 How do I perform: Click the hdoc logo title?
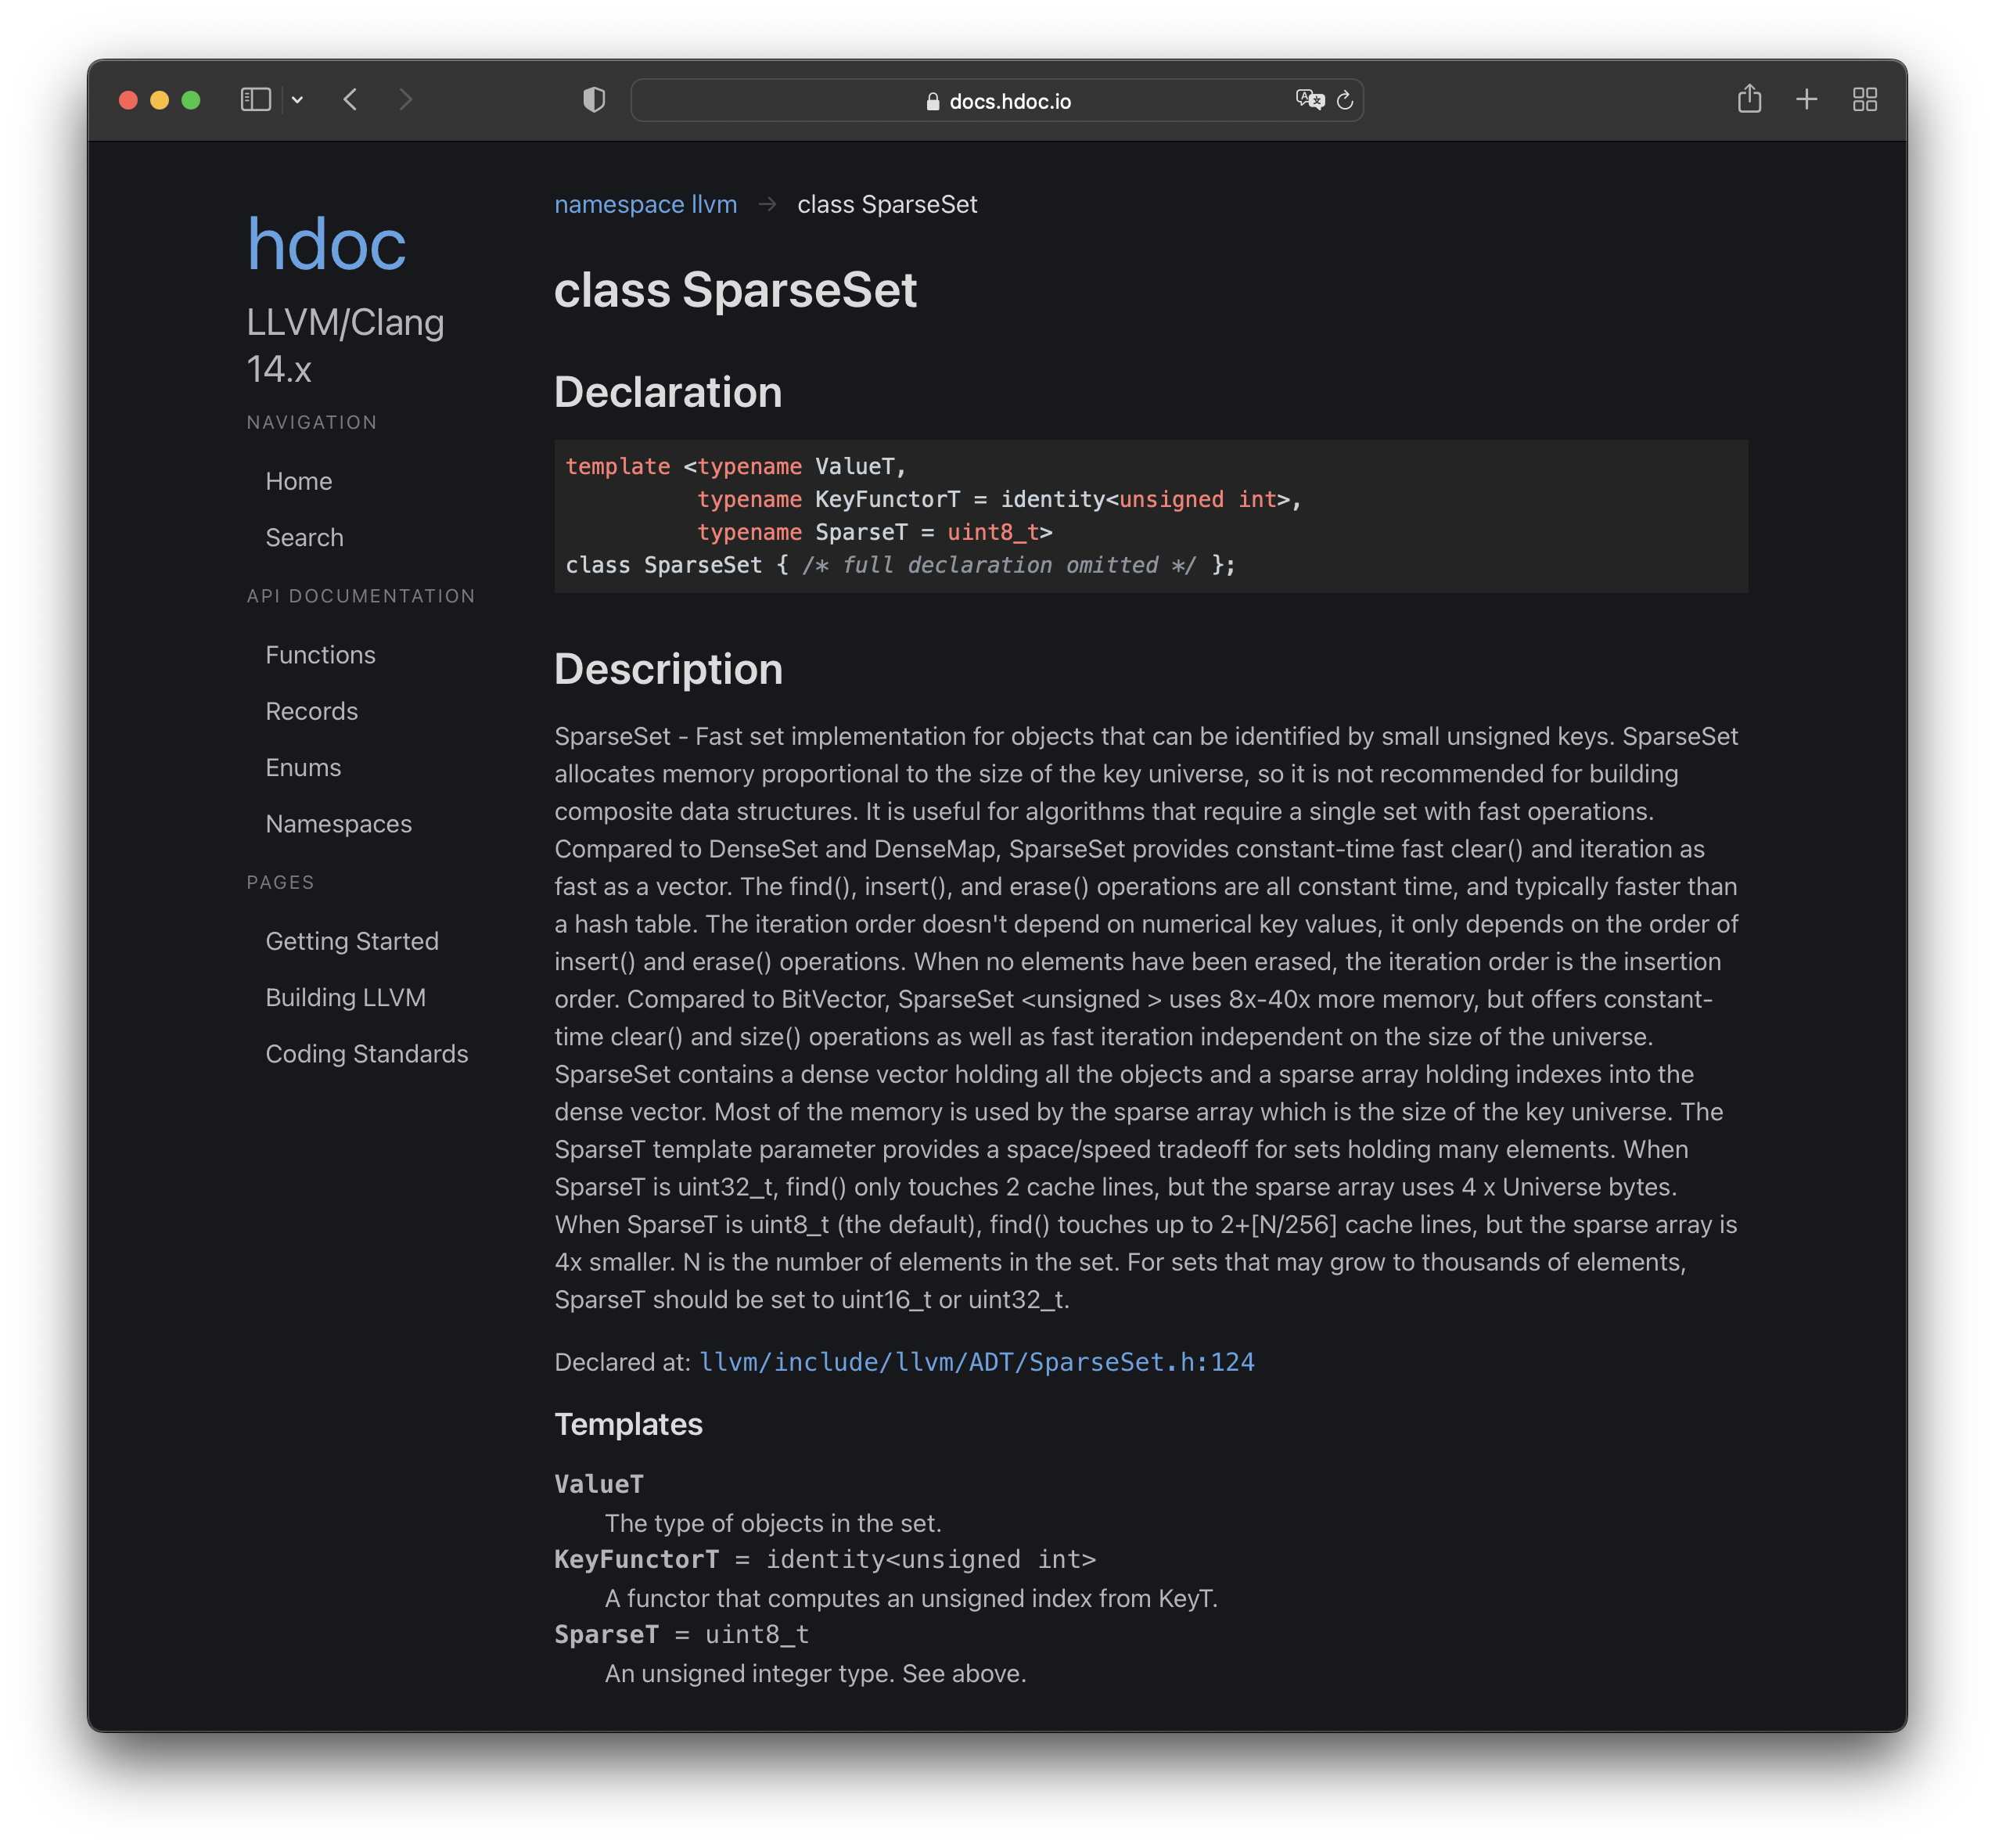(326, 244)
